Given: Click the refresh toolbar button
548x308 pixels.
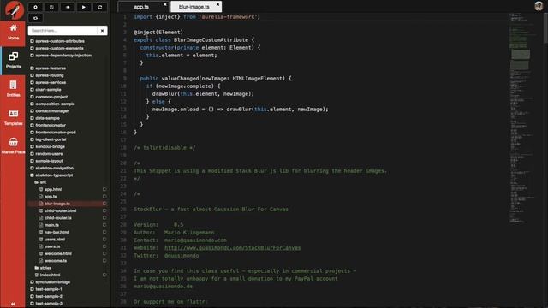Looking at the screenshot, I should pyautogui.click(x=100, y=7).
